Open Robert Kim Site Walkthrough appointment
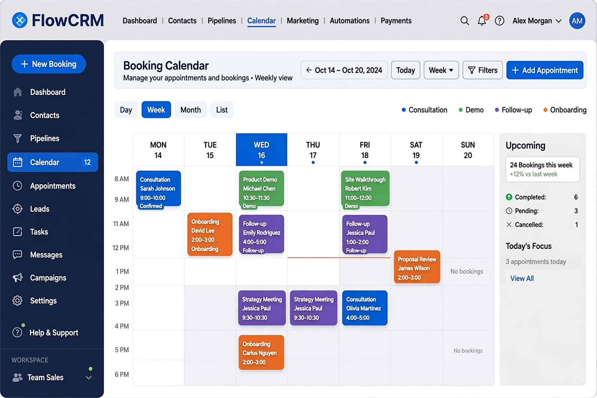The image size is (597, 398). coord(365,189)
